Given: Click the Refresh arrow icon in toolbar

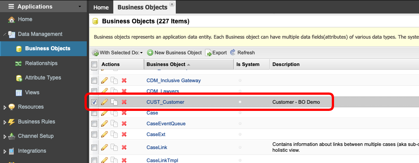Looking at the screenshot, I should tap(233, 52).
